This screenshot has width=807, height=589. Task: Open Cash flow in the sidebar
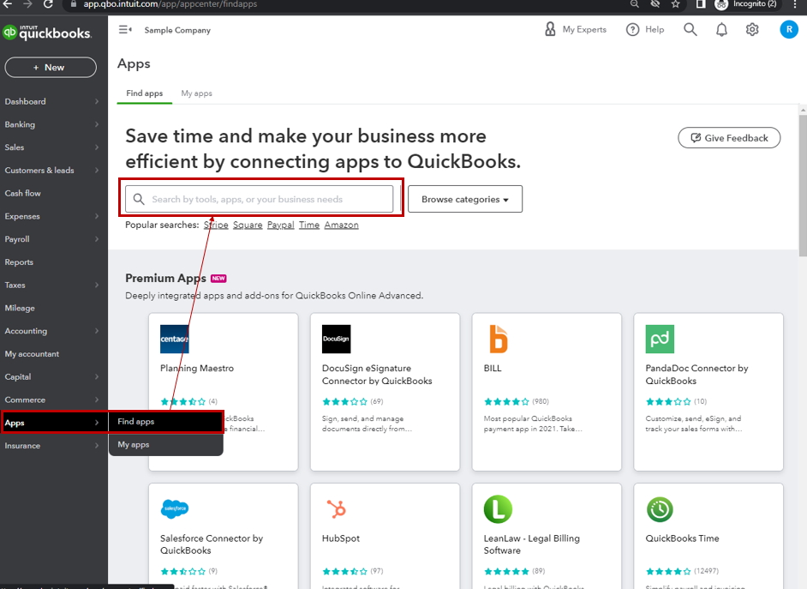coord(22,193)
